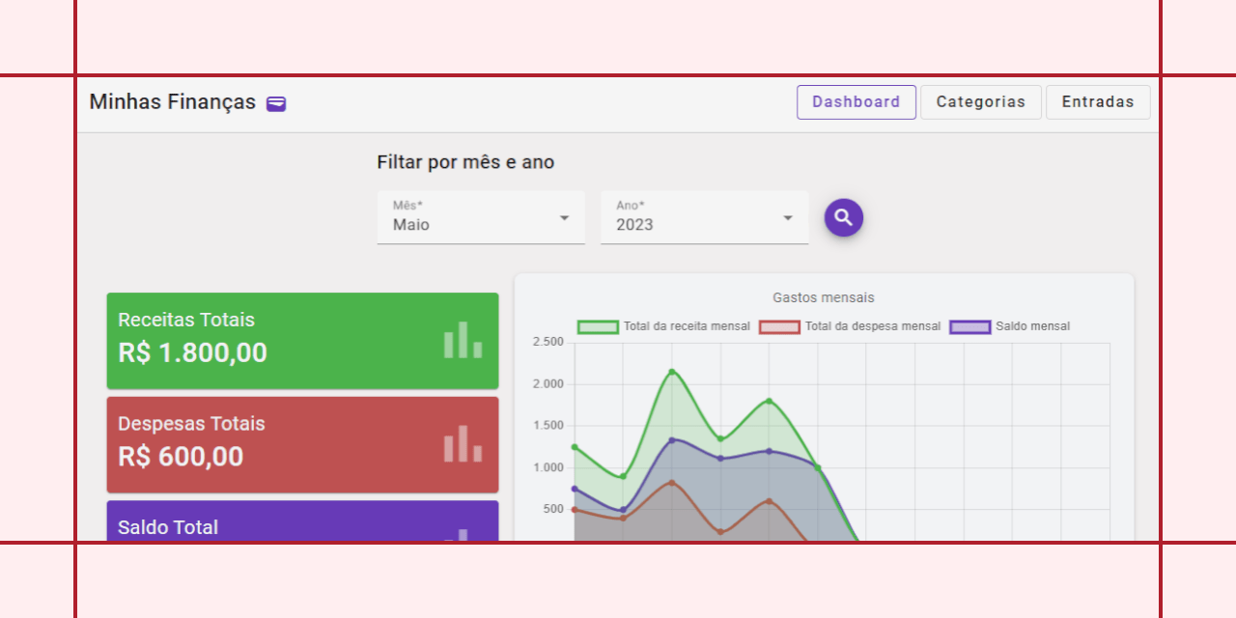Select the Despesas Totais red card
Viewport: 1236px width, 618px height.
pyautogui.click(x=302, y=445)
